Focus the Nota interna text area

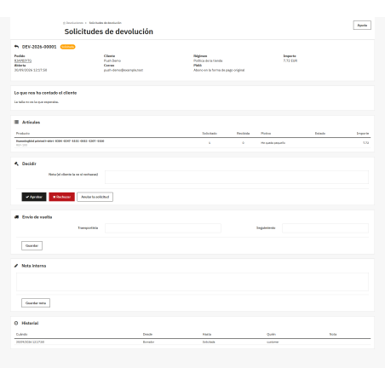click(x=192, y=282)
